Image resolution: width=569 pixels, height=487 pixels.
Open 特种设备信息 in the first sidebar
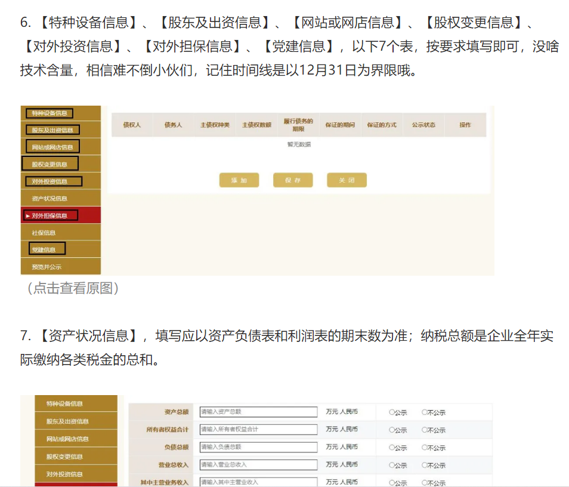(61, 113)
